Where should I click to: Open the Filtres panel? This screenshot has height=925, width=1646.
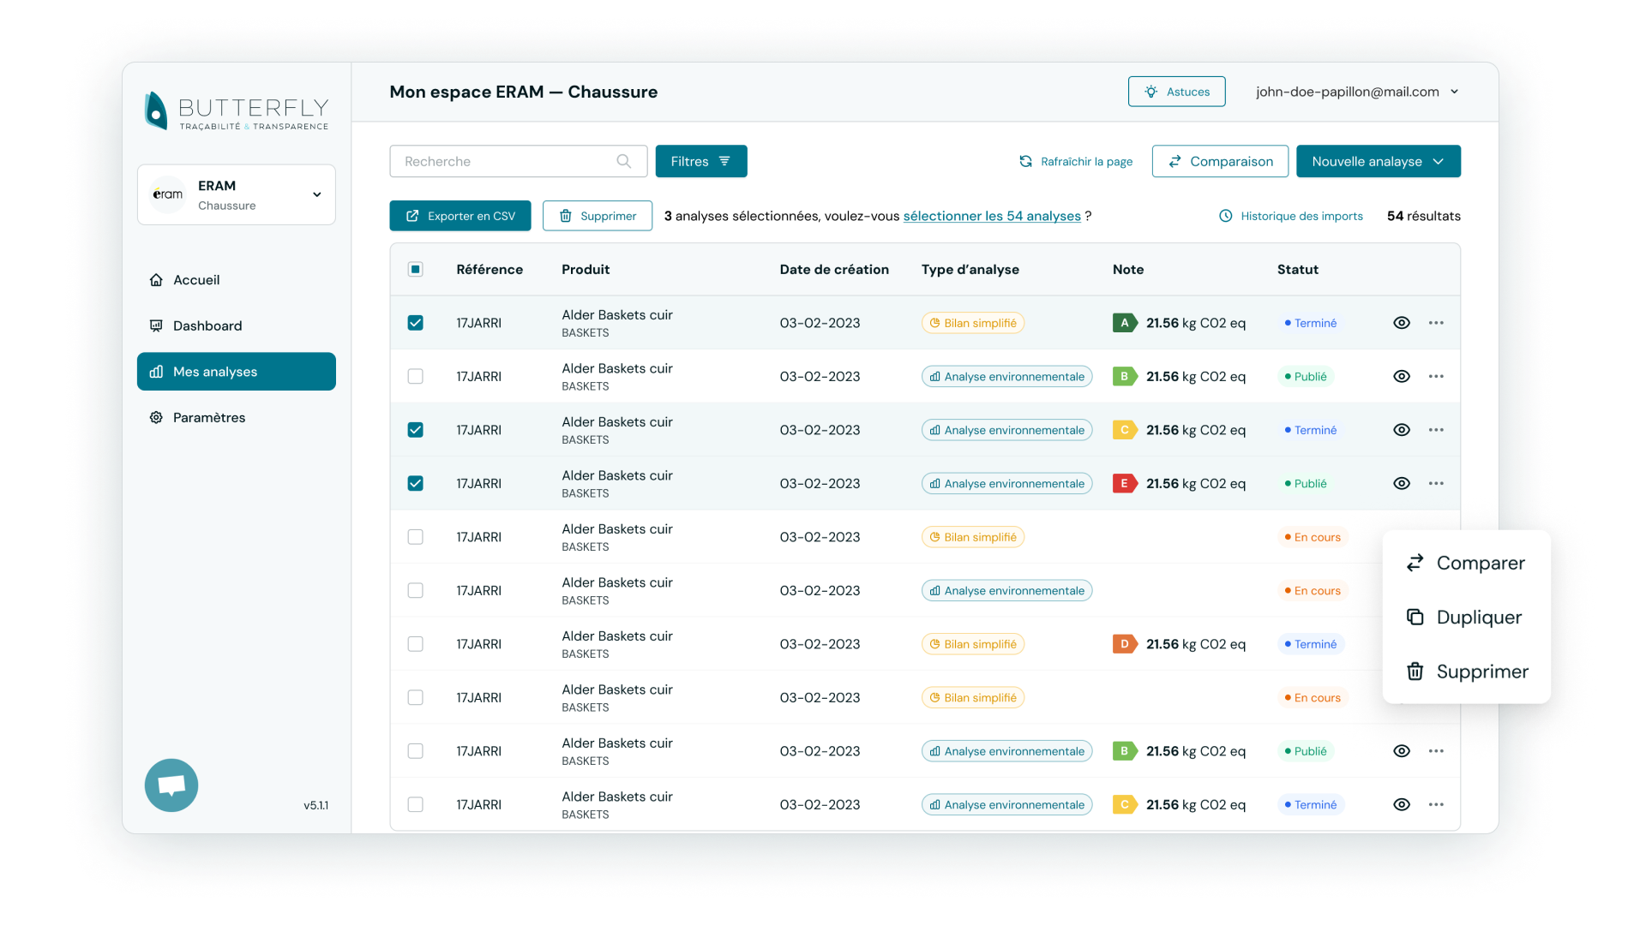click(x=701, y=161)
